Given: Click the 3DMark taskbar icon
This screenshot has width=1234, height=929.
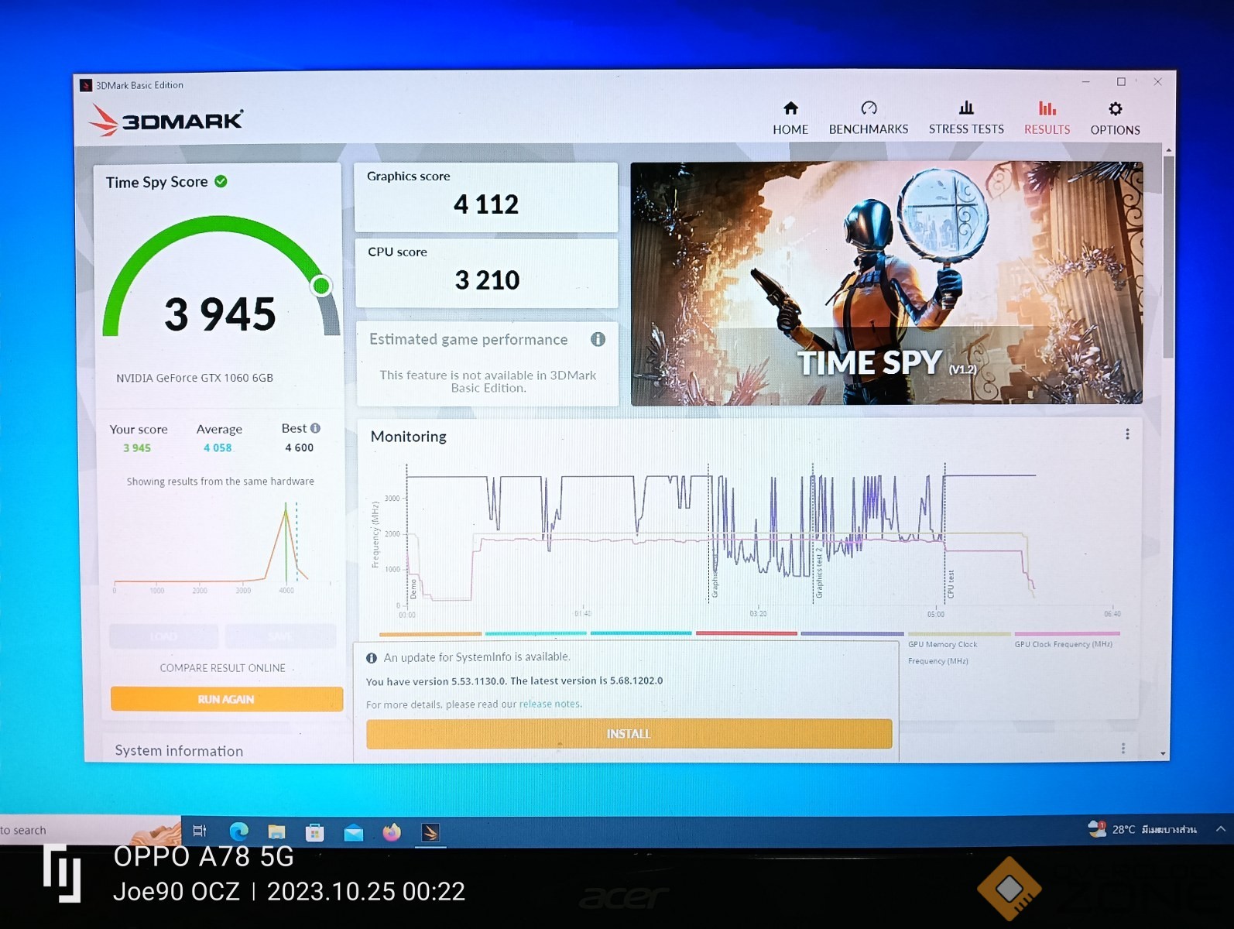Looking at the screenshot, I should pyautogui.click(x=430, y=832).
